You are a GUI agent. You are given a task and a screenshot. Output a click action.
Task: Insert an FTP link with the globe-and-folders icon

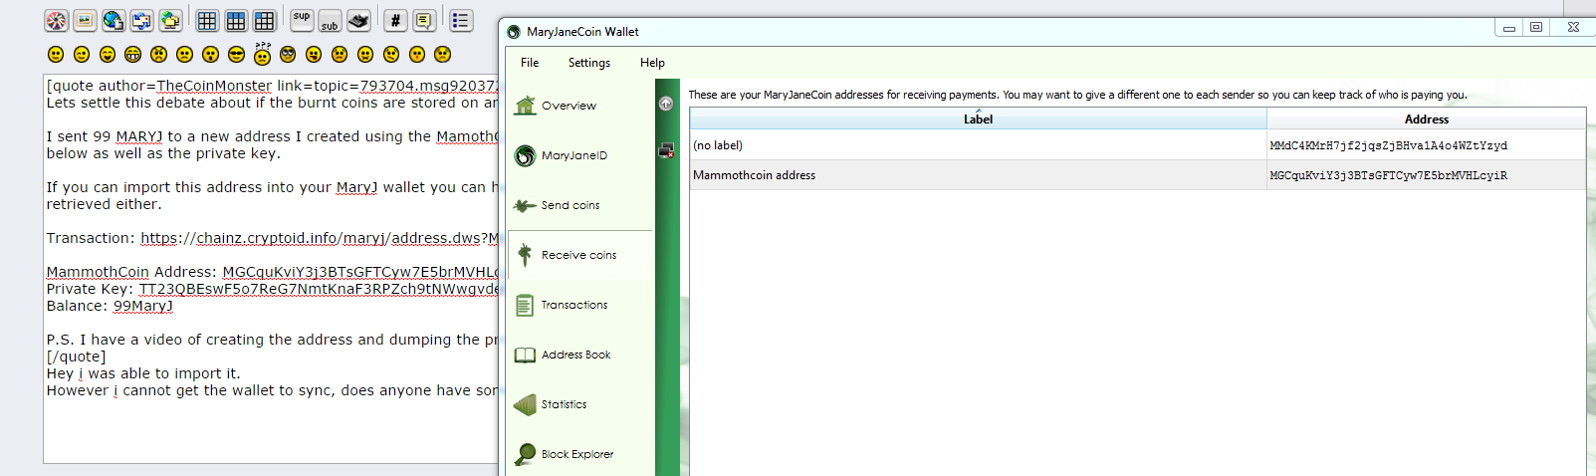click(x=170, y=20)
